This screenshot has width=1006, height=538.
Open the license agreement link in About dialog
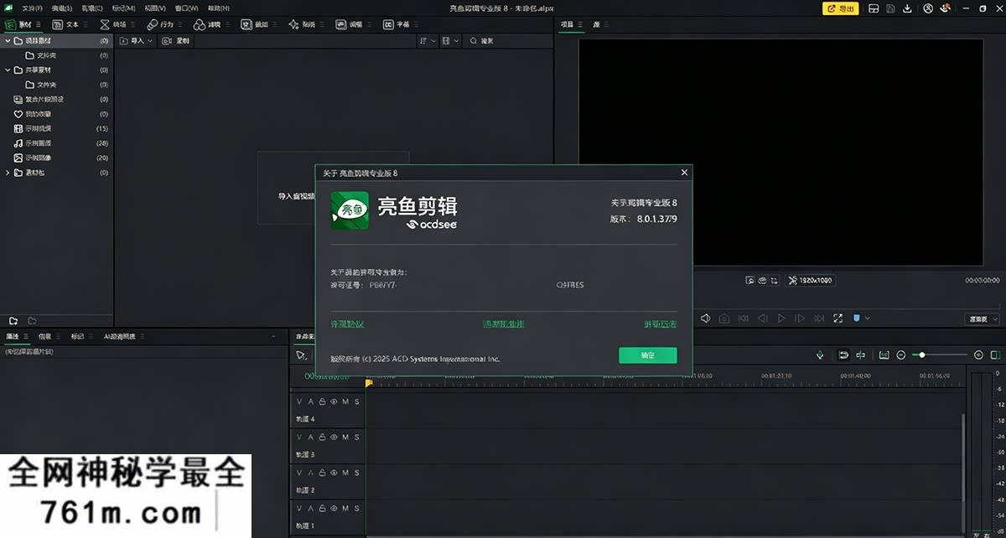pos(347,323)
